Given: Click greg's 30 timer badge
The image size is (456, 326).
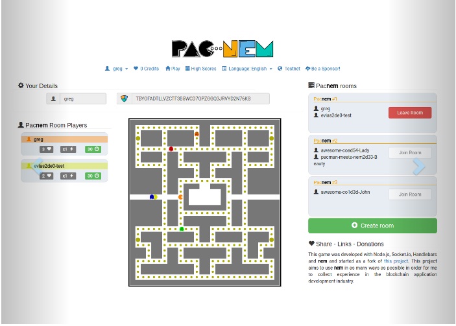Looking at the screenshot, I should pos(93,149).
